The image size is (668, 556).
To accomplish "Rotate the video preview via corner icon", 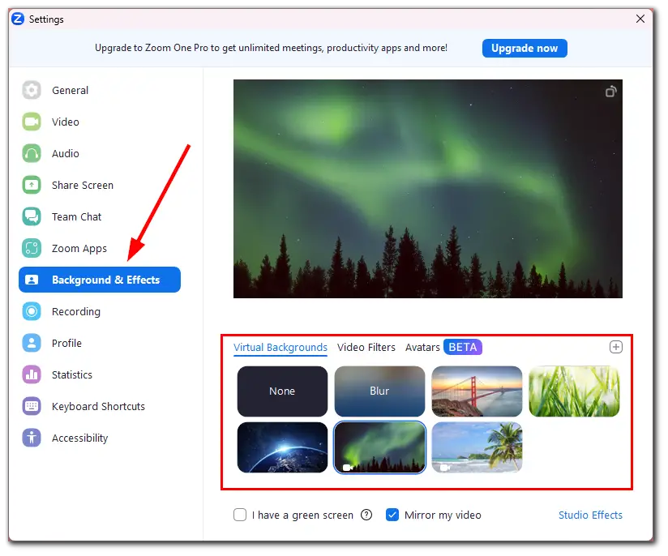I will tap(611, 91).
